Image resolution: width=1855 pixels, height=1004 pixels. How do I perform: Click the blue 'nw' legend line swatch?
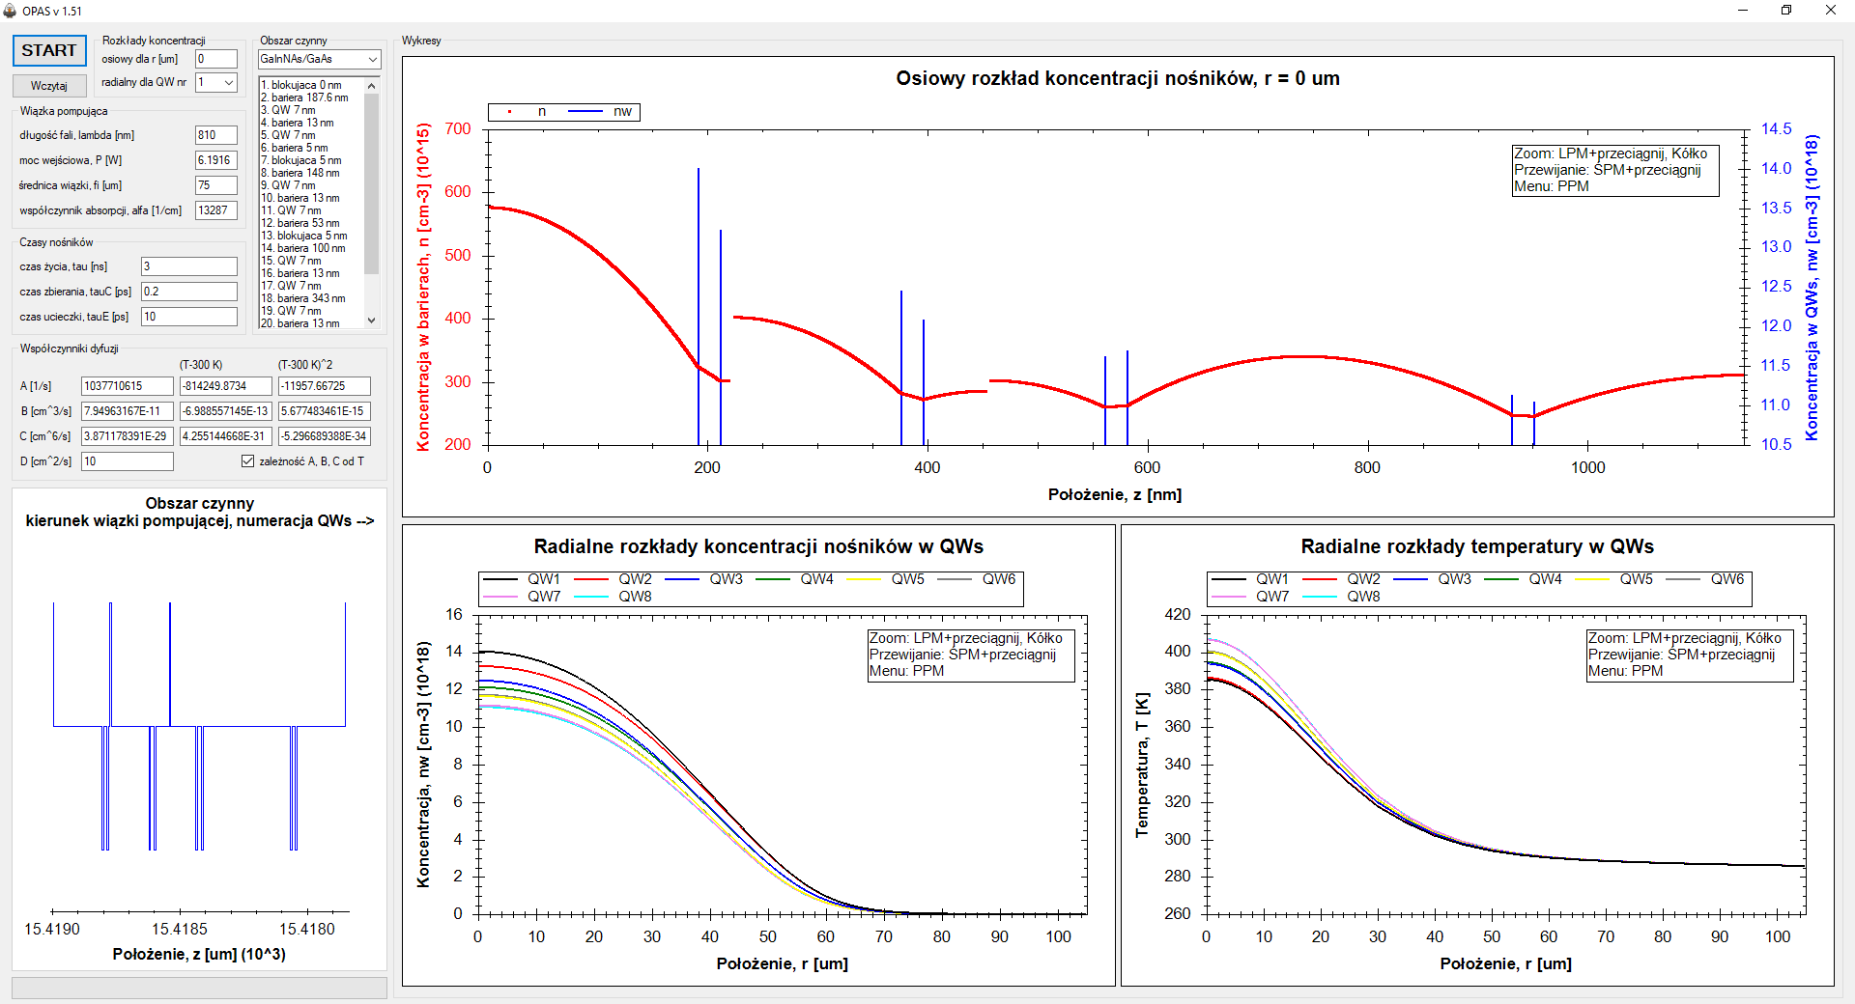click(x=585, y=112)
